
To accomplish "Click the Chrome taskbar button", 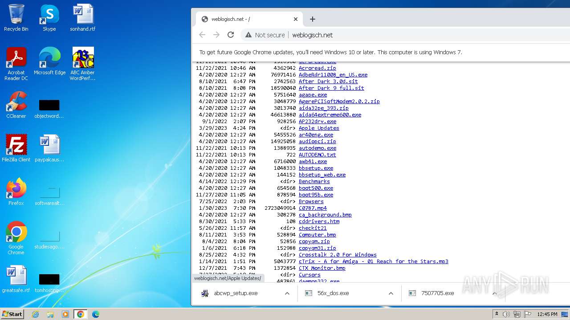I will click(80, 314).
